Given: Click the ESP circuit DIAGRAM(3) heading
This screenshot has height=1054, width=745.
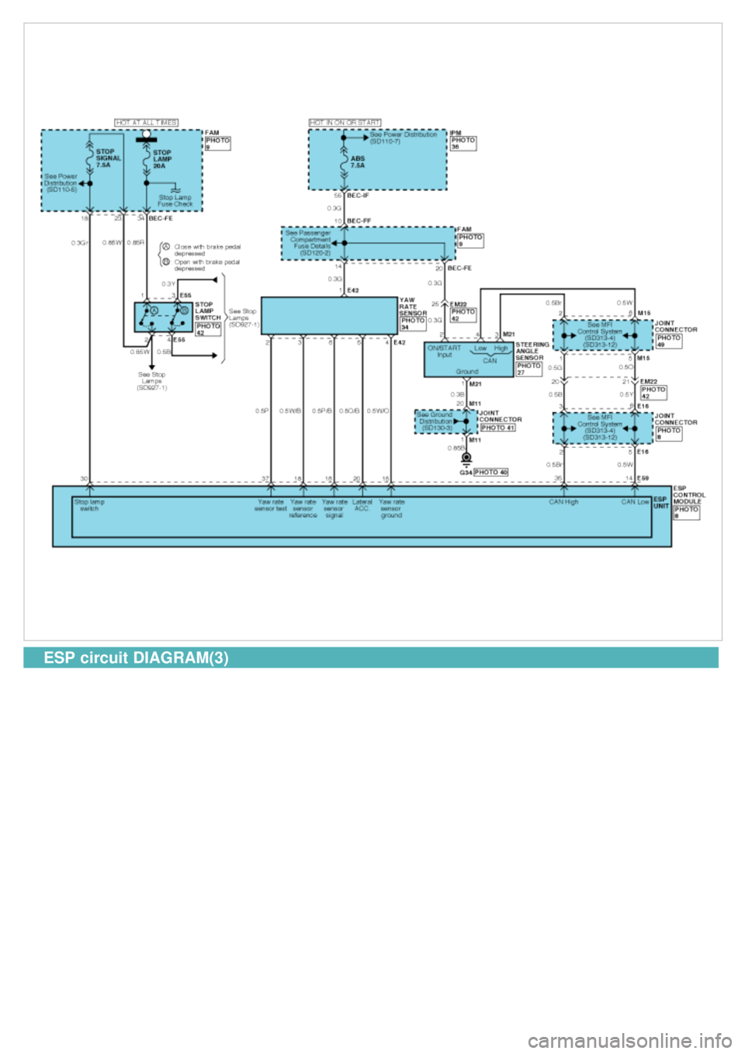Looking at the screenshot, I should (136, 658).
